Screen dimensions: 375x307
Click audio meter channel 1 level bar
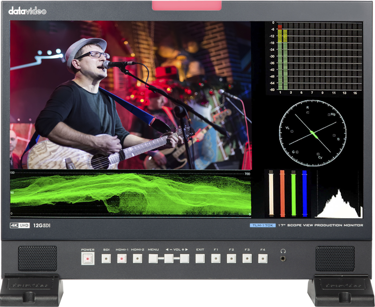pyautogui.click(x=280, y=57)
